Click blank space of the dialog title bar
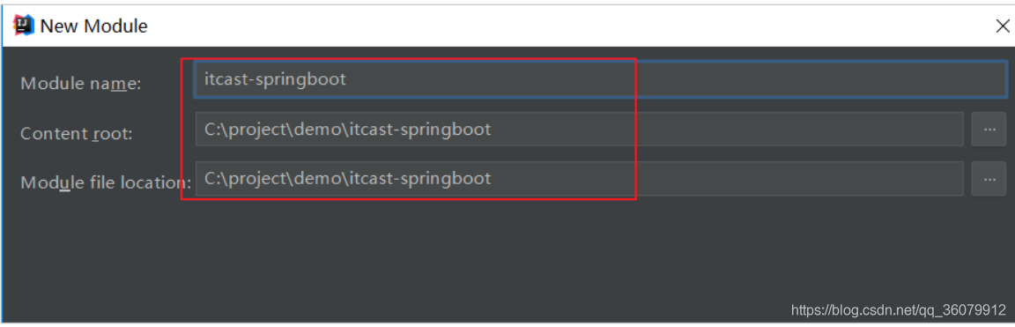 [570, 26]
